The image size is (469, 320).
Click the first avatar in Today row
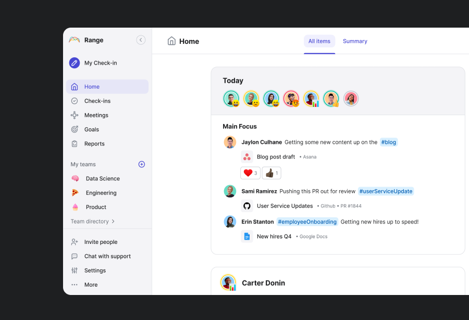coord(231,99)
